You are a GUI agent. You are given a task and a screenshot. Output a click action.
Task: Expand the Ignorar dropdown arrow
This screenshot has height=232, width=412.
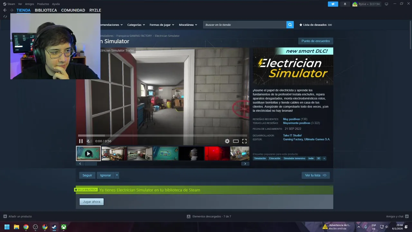point(117,175)
